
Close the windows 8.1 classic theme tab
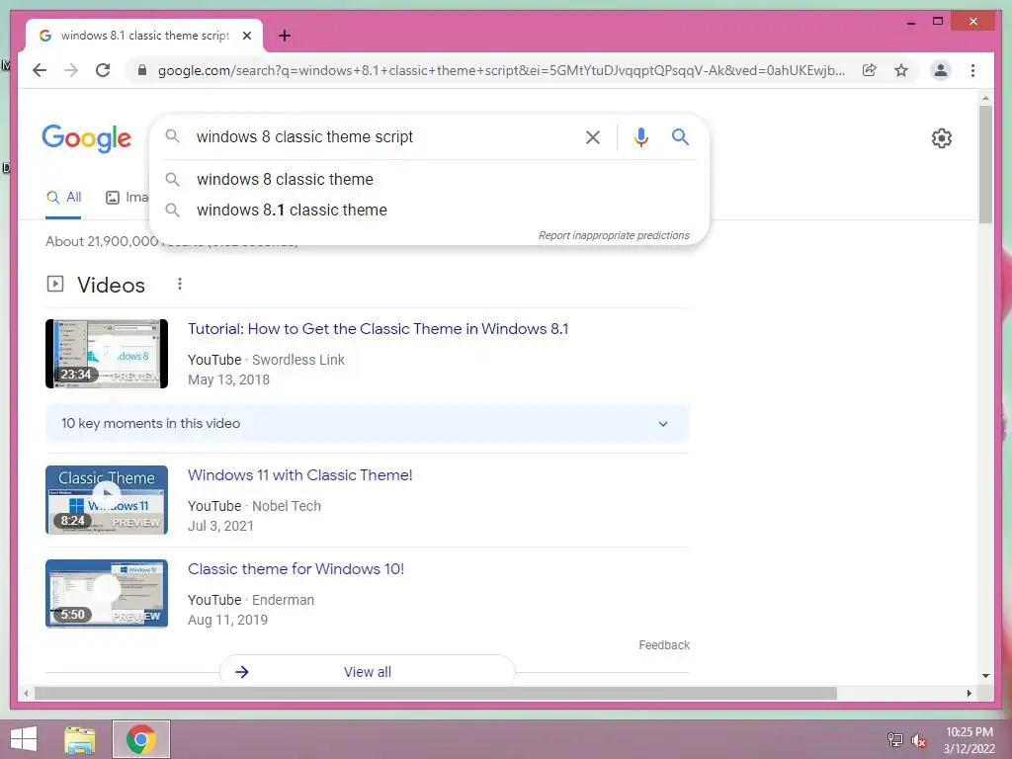pos(246,36)
